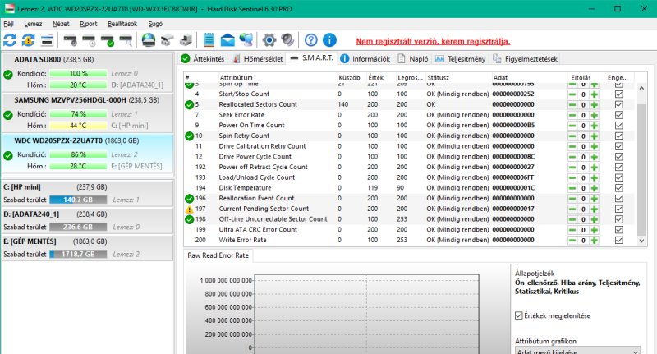The width and height of the screenshot is (657, 354).
Task: Click the disk with magnifier icon
Action: (x=126, y=40)
